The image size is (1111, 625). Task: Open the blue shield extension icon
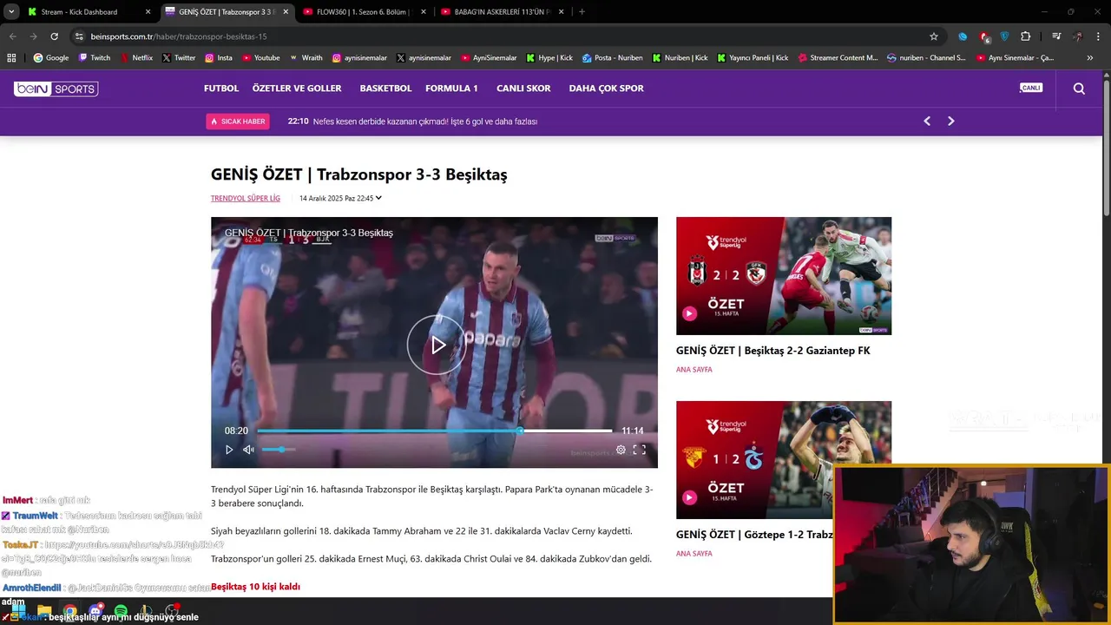pos(1005,36)
